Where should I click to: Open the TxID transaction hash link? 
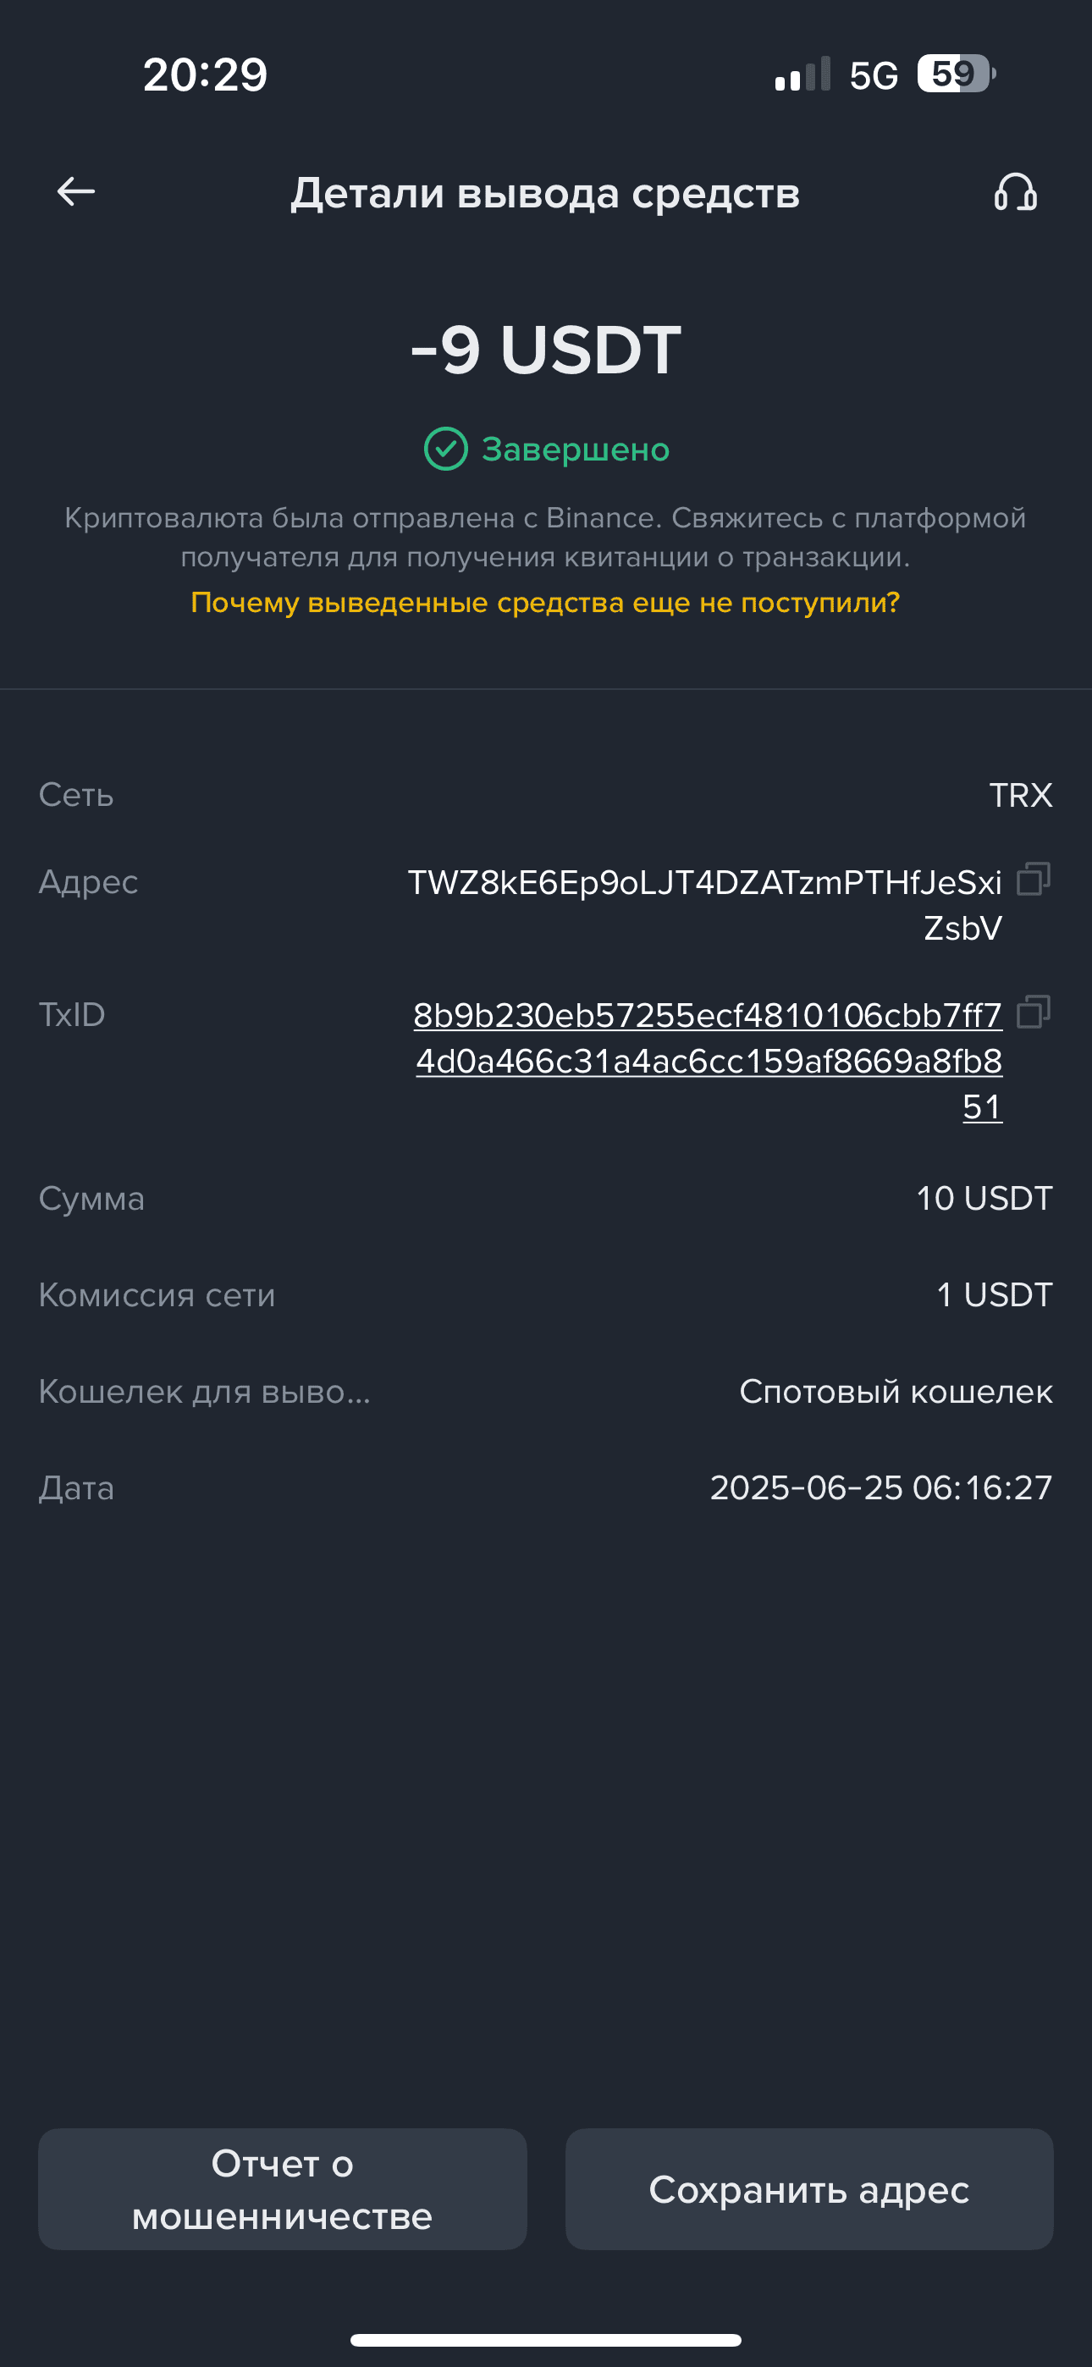[708, 1061]
